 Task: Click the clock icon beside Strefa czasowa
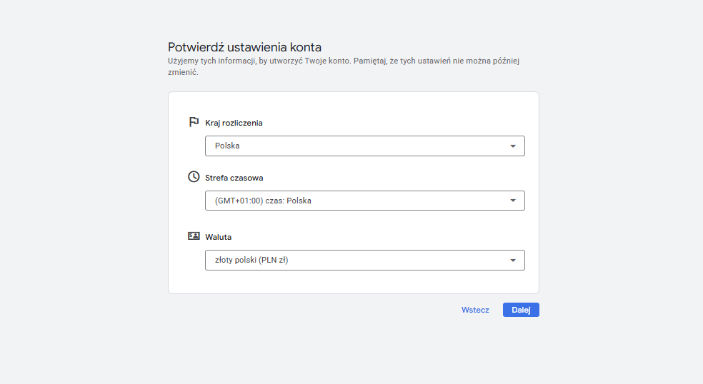tap(193, 177)
